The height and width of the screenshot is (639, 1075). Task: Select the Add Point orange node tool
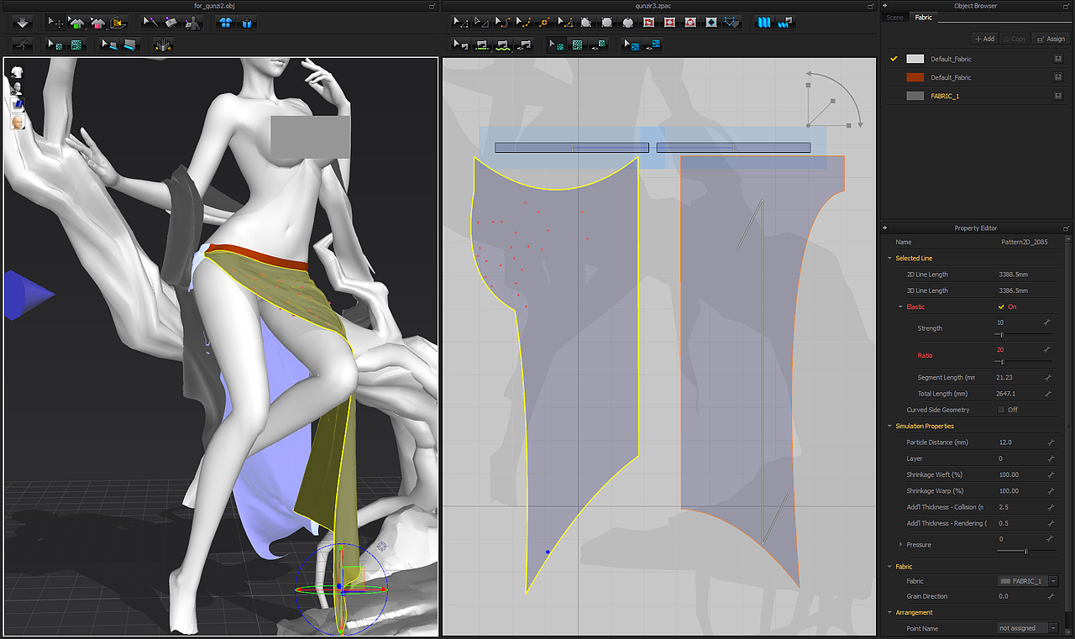[544, 23]
